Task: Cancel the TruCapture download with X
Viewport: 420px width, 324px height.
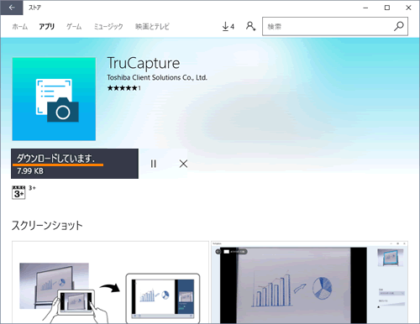Action: click(x=183, y=164)
